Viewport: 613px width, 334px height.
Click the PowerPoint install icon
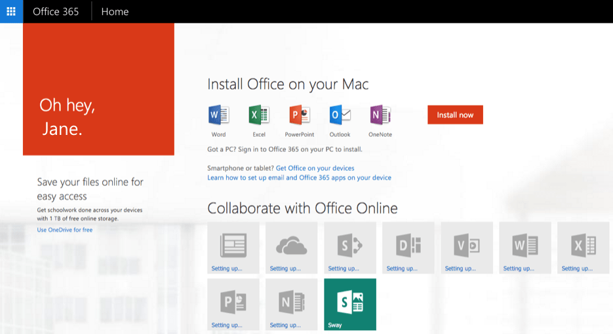[x=300, y=115]
